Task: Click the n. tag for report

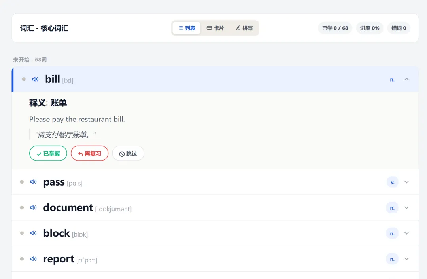Action: 392,259
